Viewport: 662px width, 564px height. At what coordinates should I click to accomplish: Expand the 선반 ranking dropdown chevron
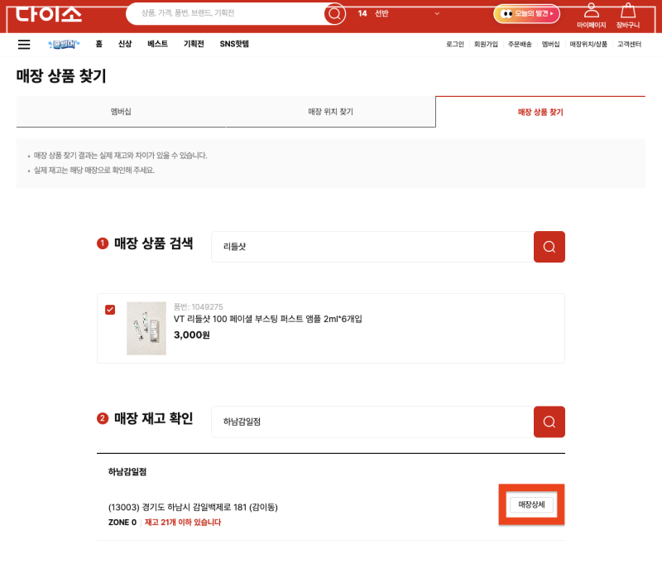coord(437,13)
